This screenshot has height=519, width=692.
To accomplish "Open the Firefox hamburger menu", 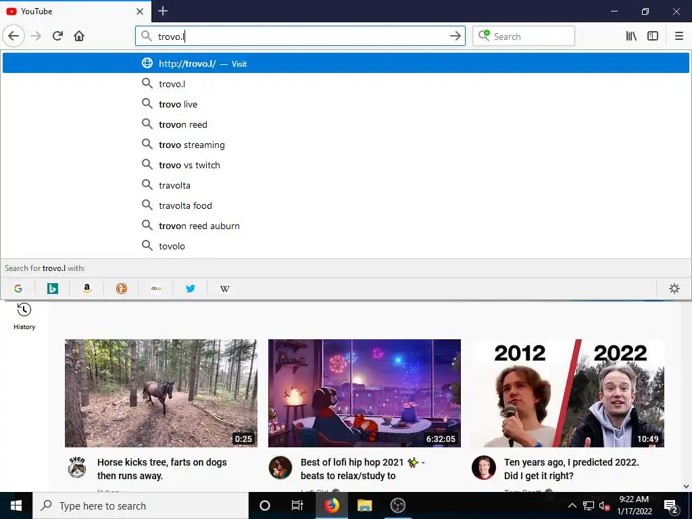I will pyautogui.click(x=679, y=36).
